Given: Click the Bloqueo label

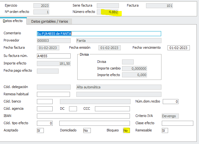Looking at the screenshot, I should tap(113, 130).
